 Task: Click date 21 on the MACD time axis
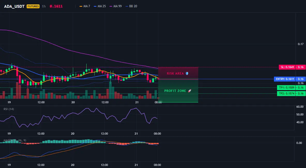(x=136, y=165)
